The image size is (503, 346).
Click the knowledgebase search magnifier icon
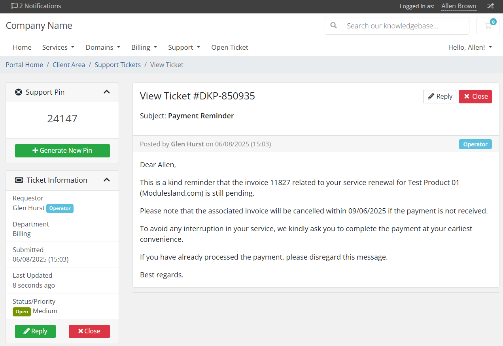(334, 26)
